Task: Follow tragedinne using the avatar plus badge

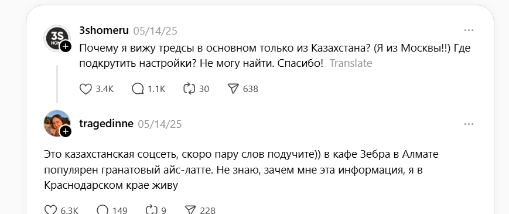Action: [x=66, y=131]
